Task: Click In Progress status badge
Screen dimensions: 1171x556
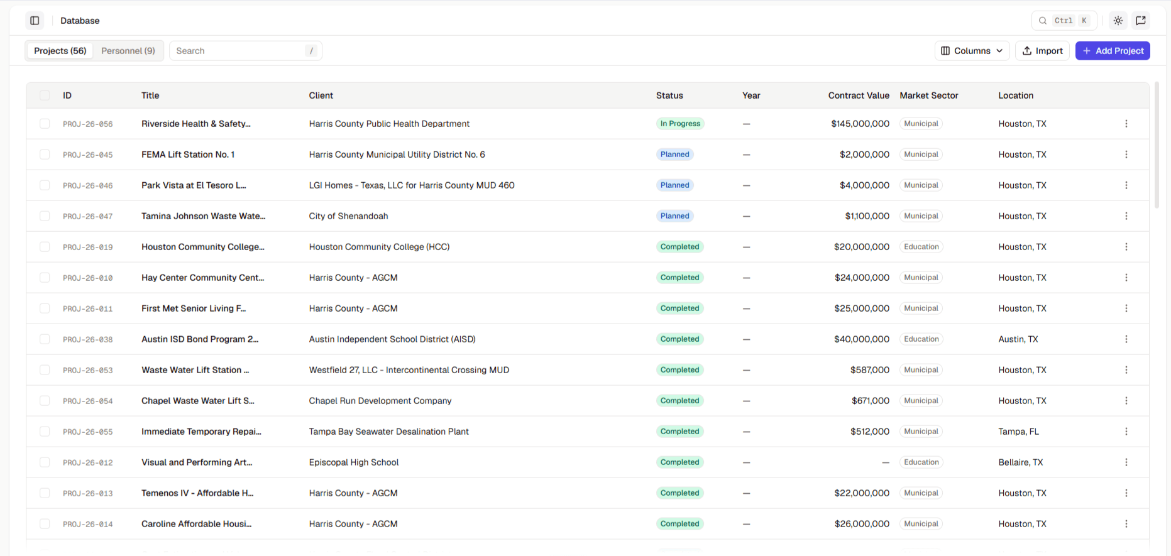Action: (680, 124)
